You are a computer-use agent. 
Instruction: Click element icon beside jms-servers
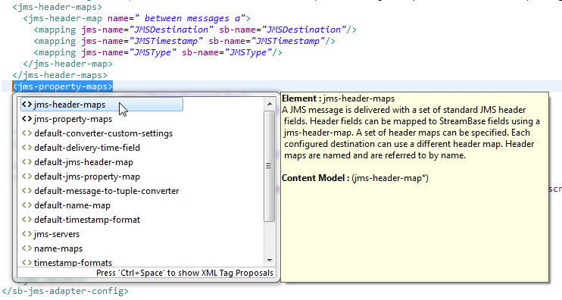click(27, 233)
